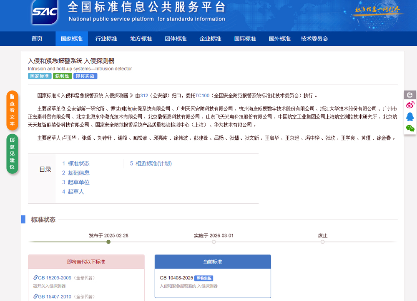
Task: Click link icon beside GB 15209-2006
Action: point(36,278)
